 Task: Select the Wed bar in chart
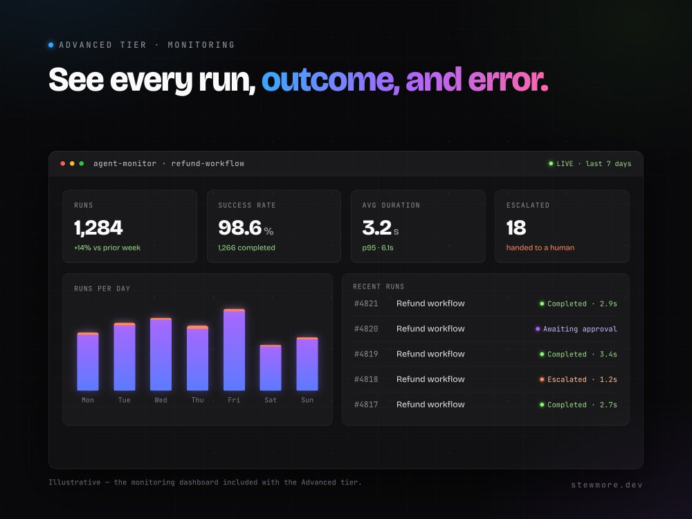click(161, 354)
